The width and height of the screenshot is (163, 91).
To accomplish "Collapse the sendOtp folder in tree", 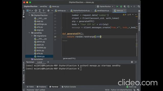I will click(29, 33).
